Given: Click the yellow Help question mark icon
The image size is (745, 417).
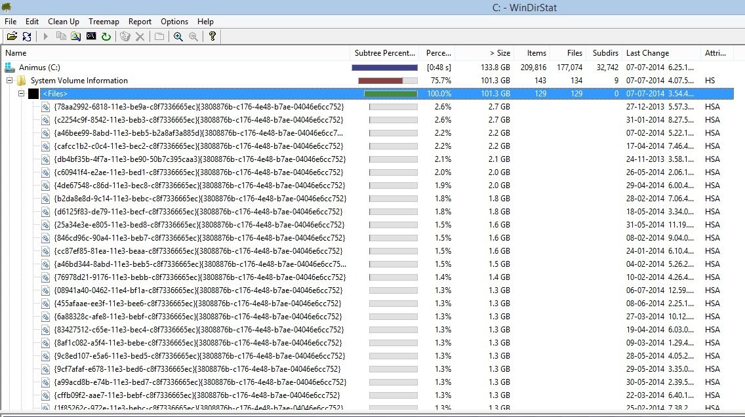Looking at the screenshot, I should pyautogui.click(x=212, y=37).
